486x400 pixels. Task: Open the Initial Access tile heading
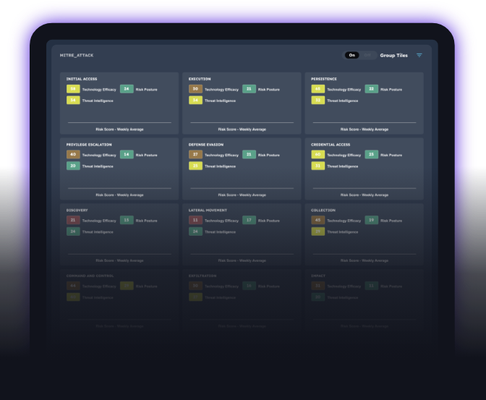[82, 79]
